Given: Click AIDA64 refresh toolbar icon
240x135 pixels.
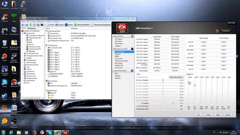Looking at the screenshot, I should coord(34,25).
